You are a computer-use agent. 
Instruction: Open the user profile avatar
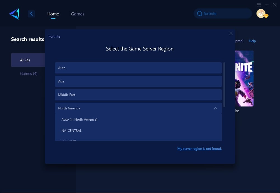261,13
